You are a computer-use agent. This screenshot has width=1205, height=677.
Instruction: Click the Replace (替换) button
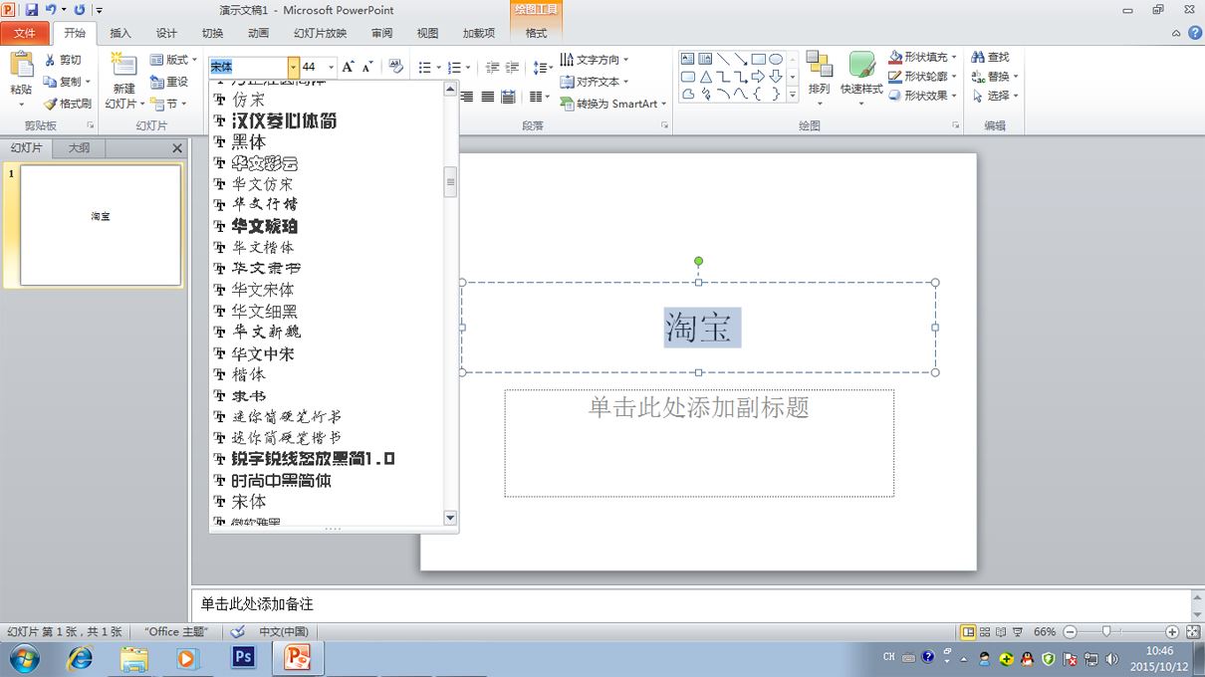(993, 77)
